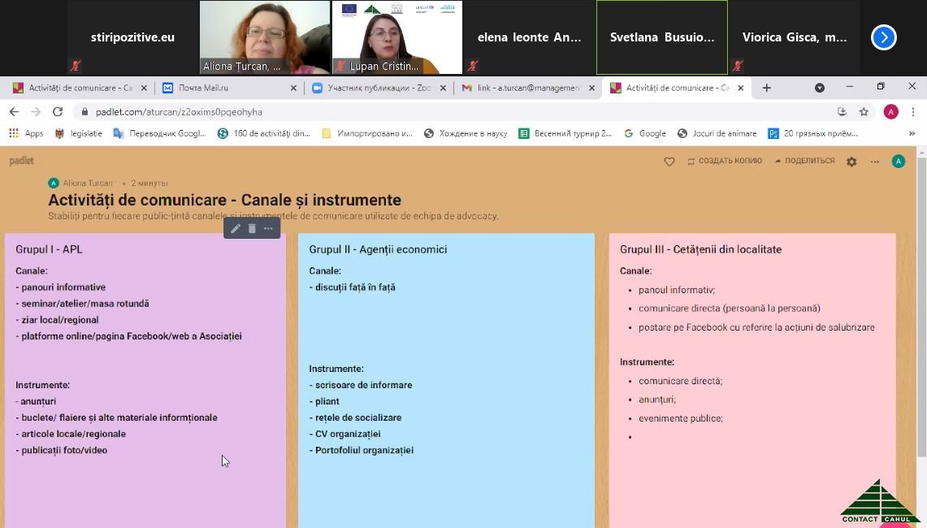Click the browser back arrow

point(14,112)
